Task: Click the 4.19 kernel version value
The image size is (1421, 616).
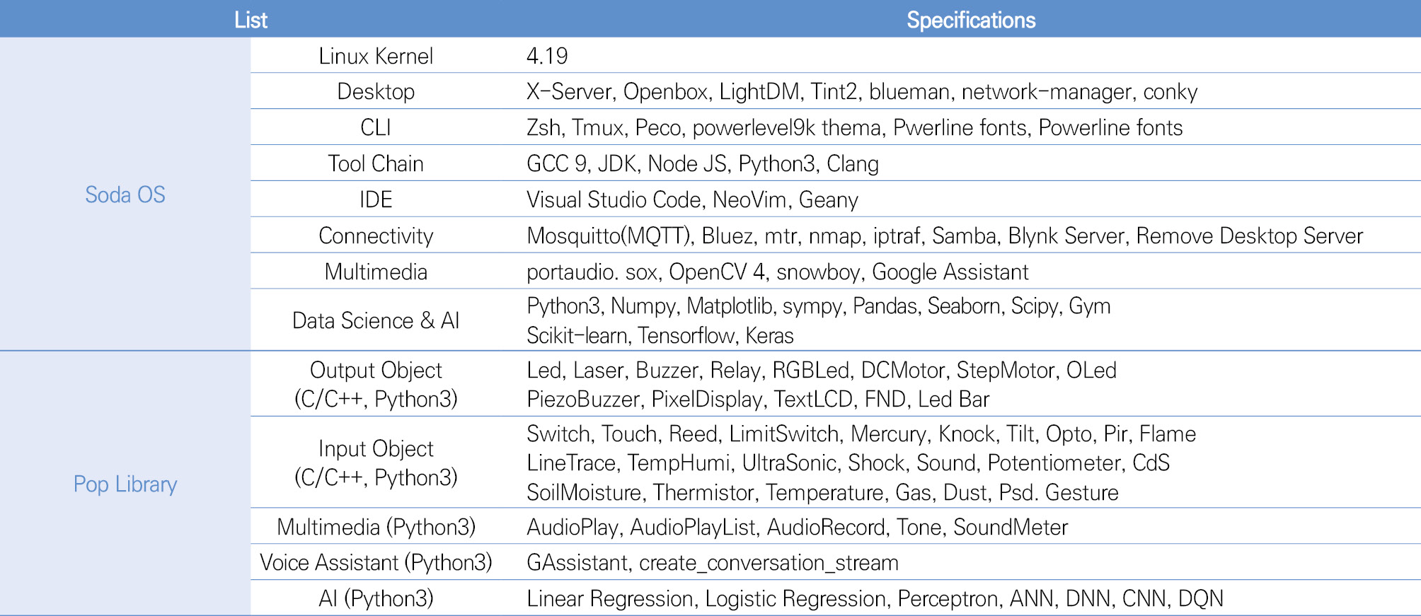Action: pos(547,56)
